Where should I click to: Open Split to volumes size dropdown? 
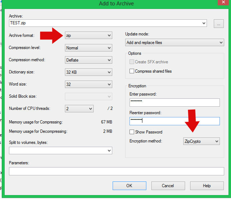(x=61, y=151)
